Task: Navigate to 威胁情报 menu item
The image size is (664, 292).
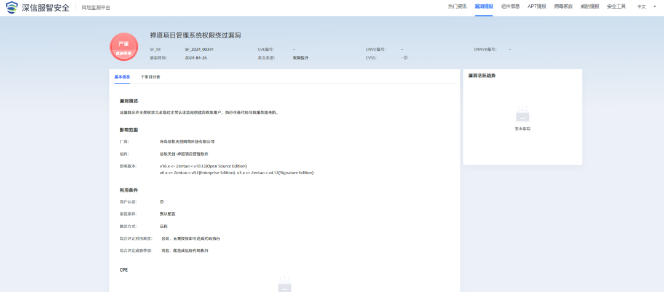Action: pos(590,6)
